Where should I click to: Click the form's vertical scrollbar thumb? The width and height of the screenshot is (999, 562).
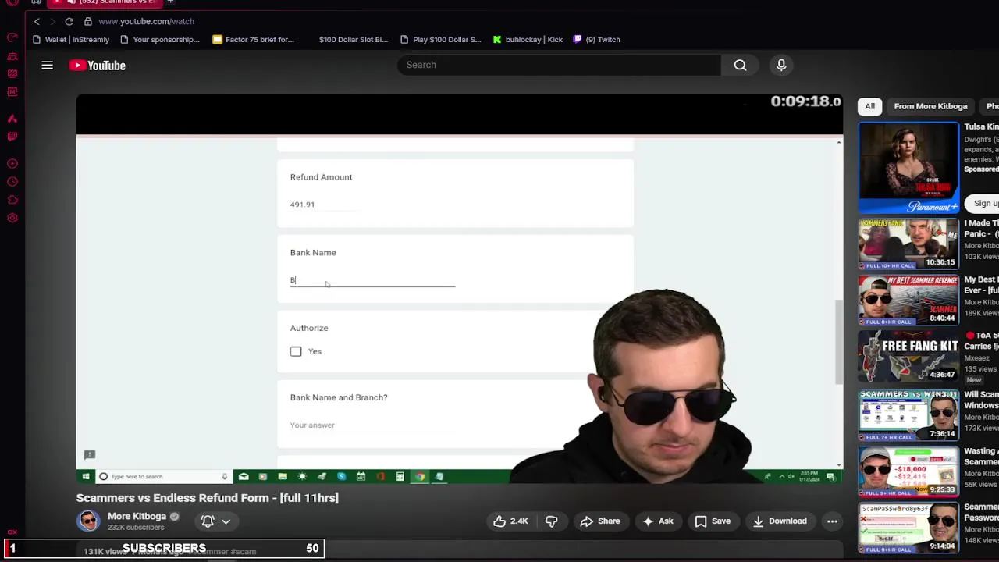[839, 342]
